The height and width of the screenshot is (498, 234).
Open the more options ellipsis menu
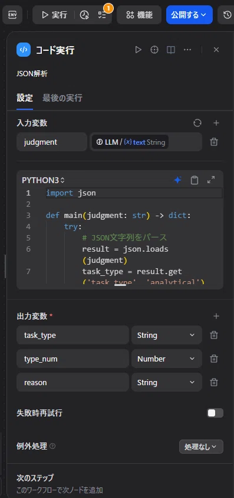point(187,50)
